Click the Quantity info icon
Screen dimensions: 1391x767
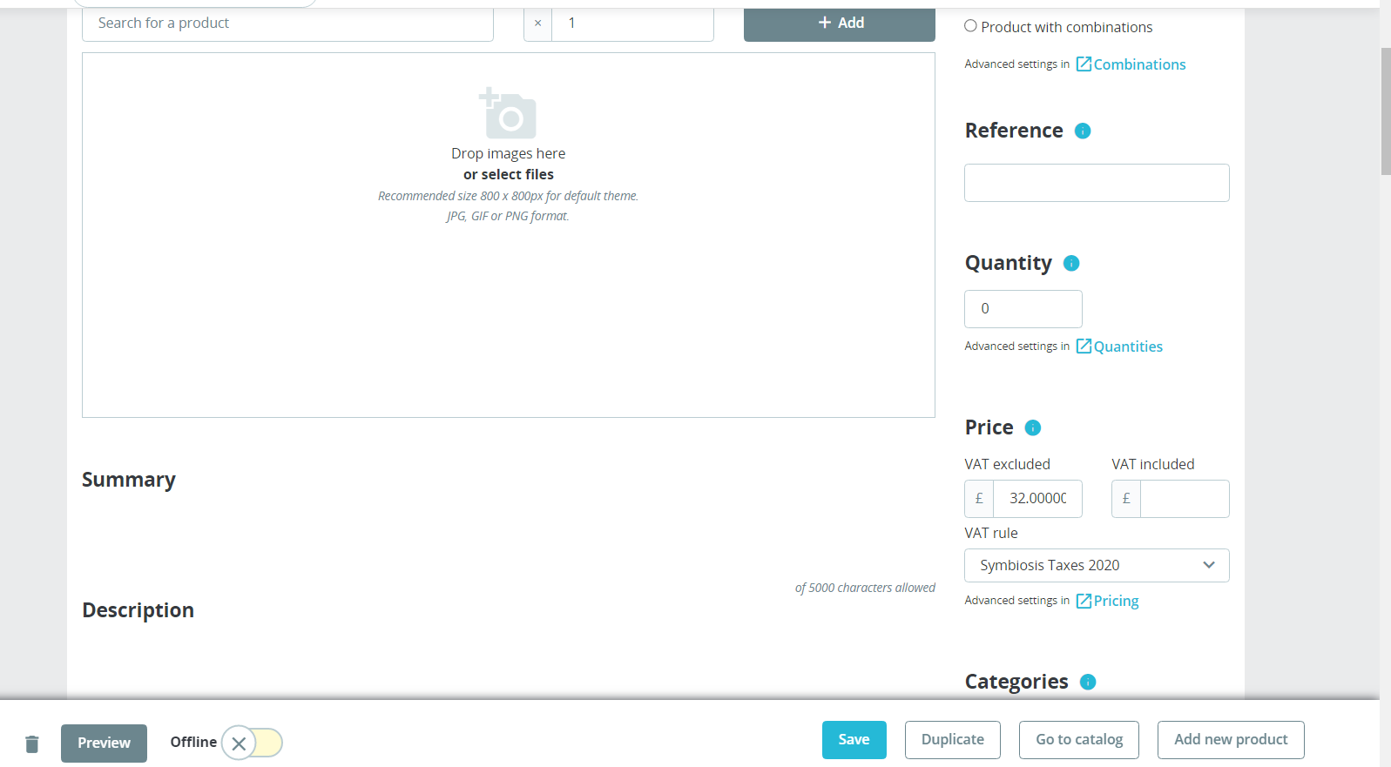(1071, 263)
